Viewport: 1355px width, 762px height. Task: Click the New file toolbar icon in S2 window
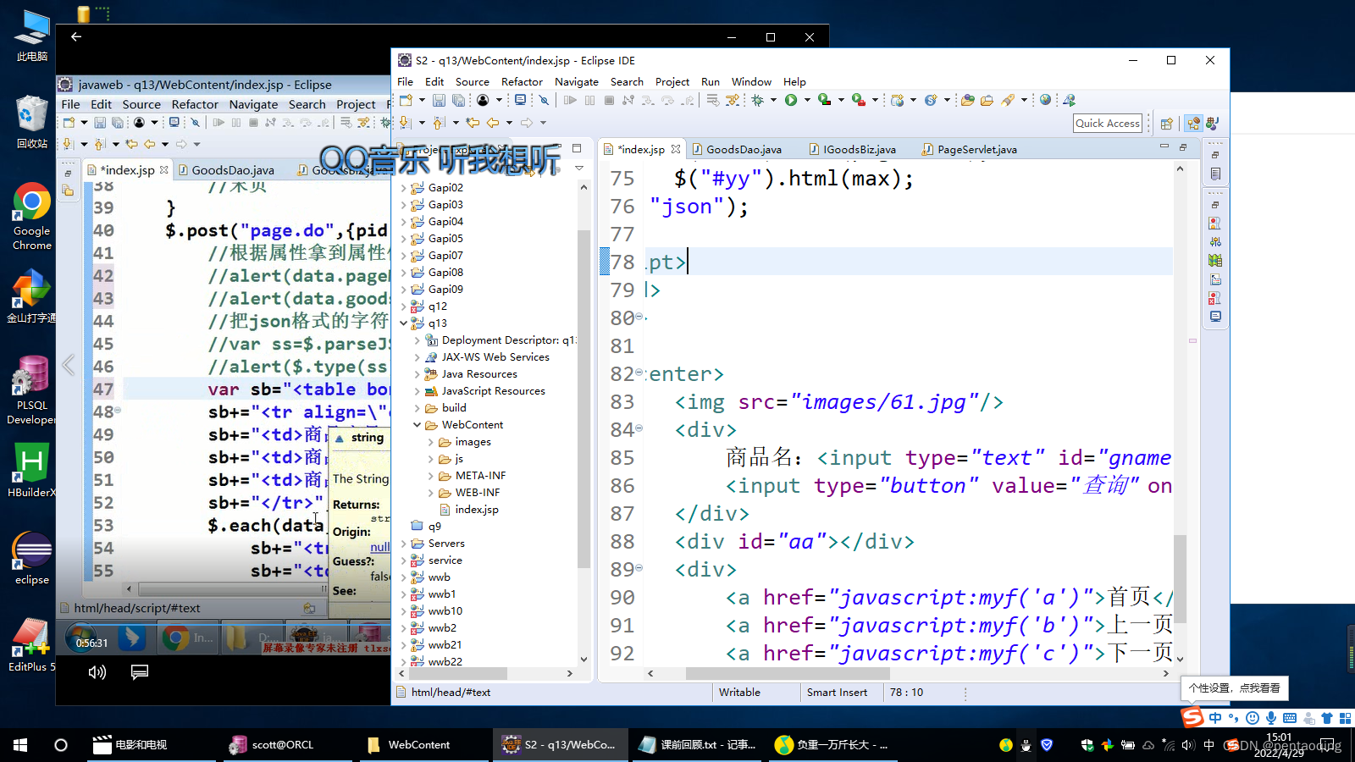(x=405, y=100)
